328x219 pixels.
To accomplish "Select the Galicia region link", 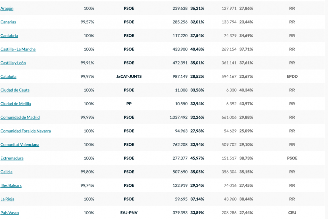I will 6,172.
